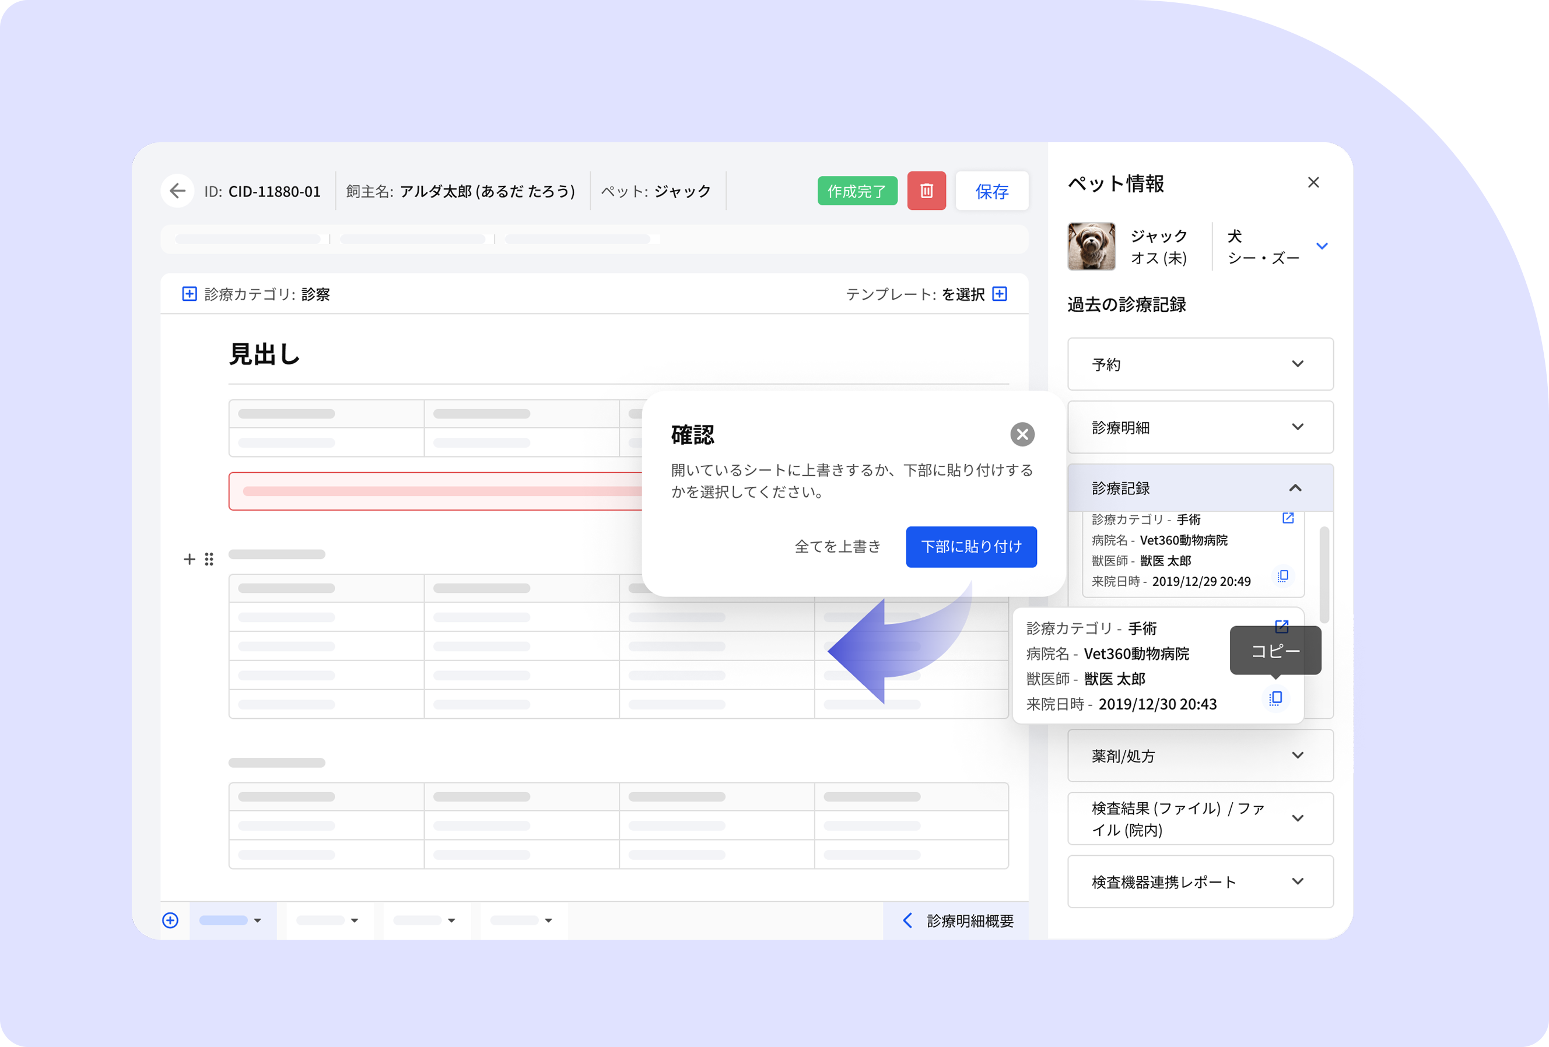Viewport: 1549px width, 1047px height.
Task: Expand the 予約 section
Action: coord(1200,364)
